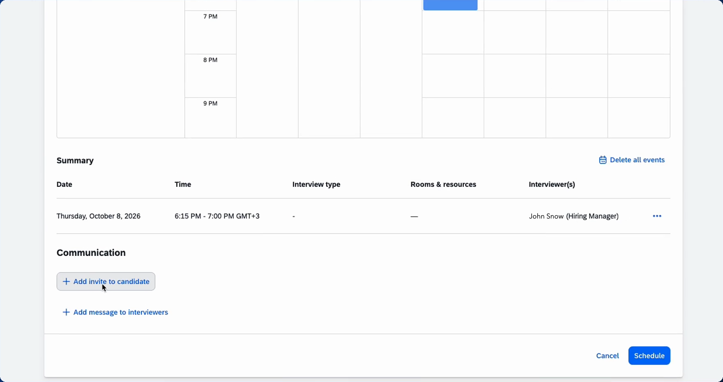Click the Summary section heading
The width and height of the screenshot is (723, 382).
pyautogui.click(x=75, y=161)
